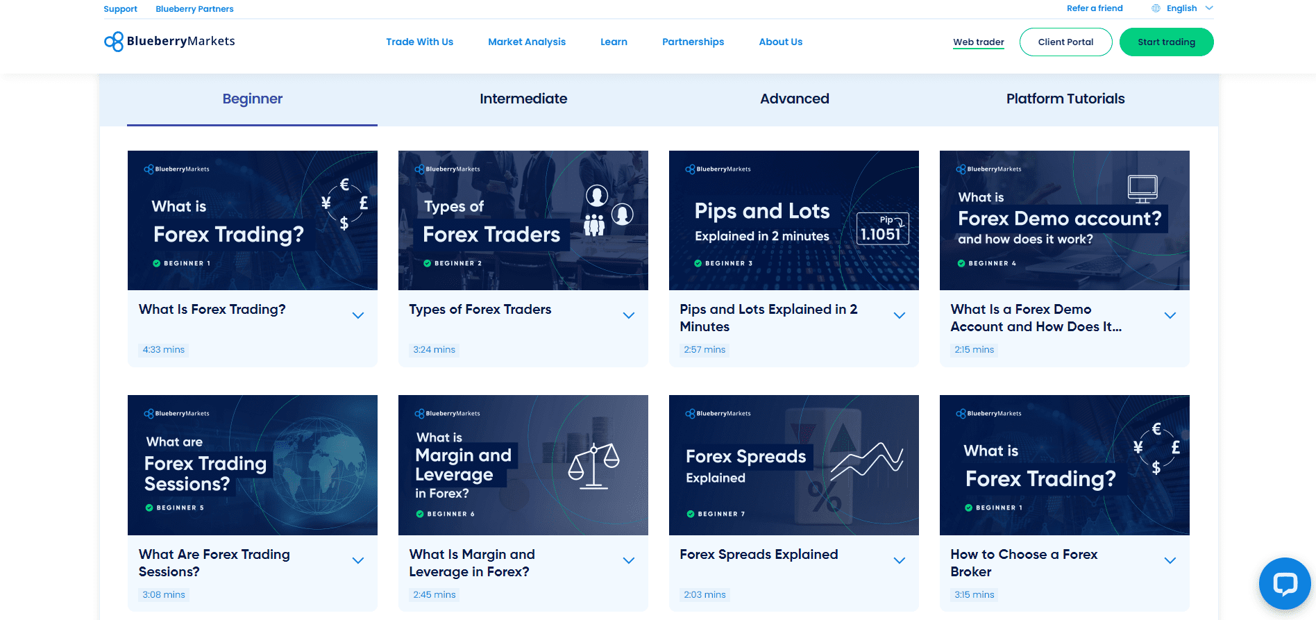This screenshot has height=620, width=1316.
Task: Open the live chat bubble
Action: [x=1285, y=583]
